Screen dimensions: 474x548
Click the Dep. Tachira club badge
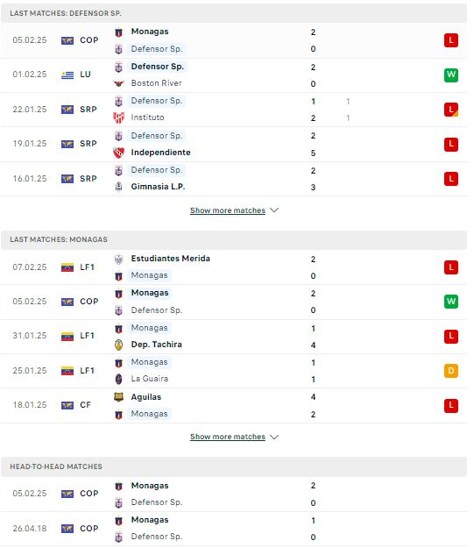119,345
